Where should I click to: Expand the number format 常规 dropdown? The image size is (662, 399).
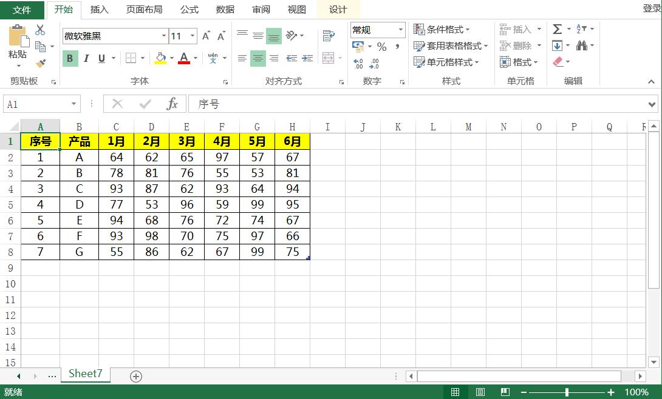(x=401, y=30)
